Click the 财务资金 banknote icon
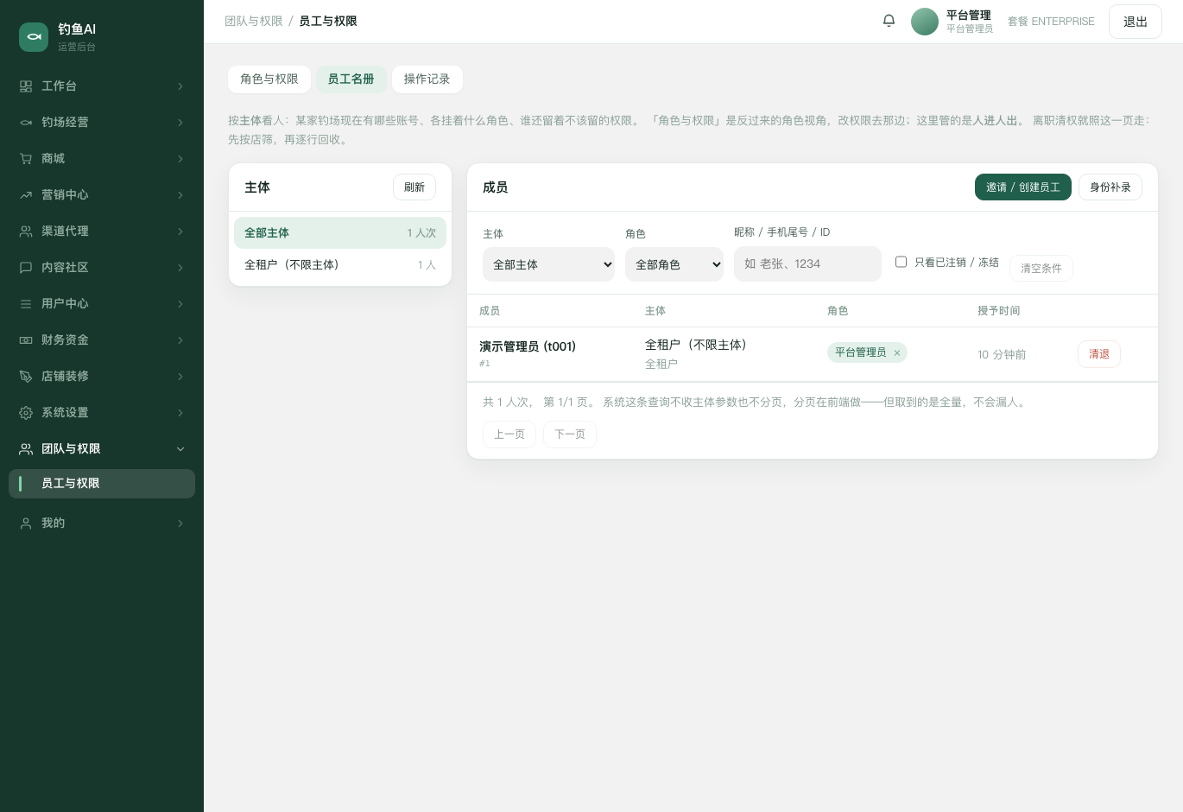This screenshot has height=812, width=1183. click(26, 340)
